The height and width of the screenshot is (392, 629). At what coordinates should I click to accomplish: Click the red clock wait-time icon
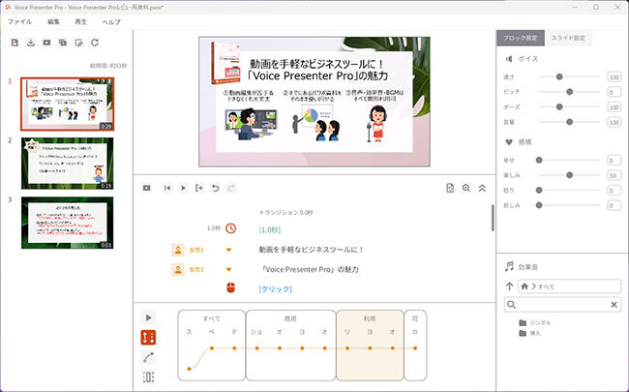tap(230, 228)
